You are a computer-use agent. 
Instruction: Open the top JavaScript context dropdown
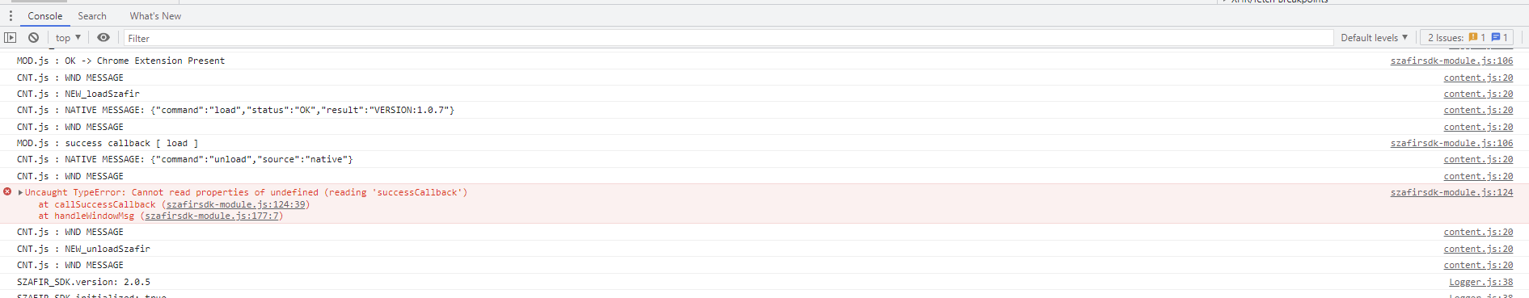(x=69, y=38)
